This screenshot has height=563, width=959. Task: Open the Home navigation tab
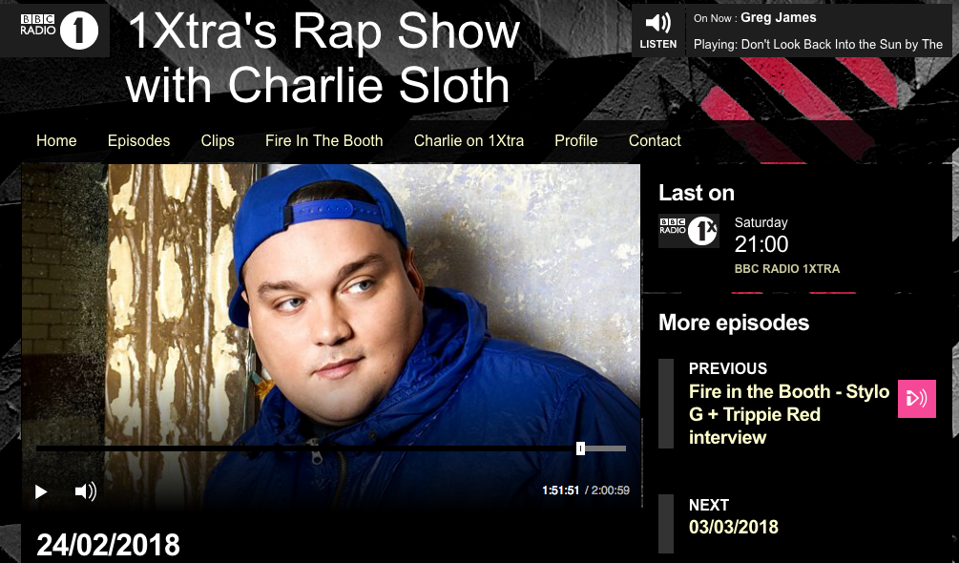pos(56,140)
